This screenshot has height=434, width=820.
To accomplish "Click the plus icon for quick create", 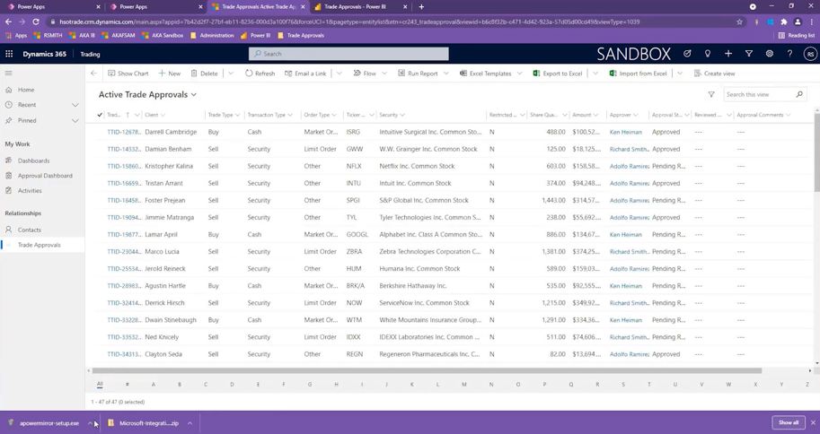I will pos(728,53).
